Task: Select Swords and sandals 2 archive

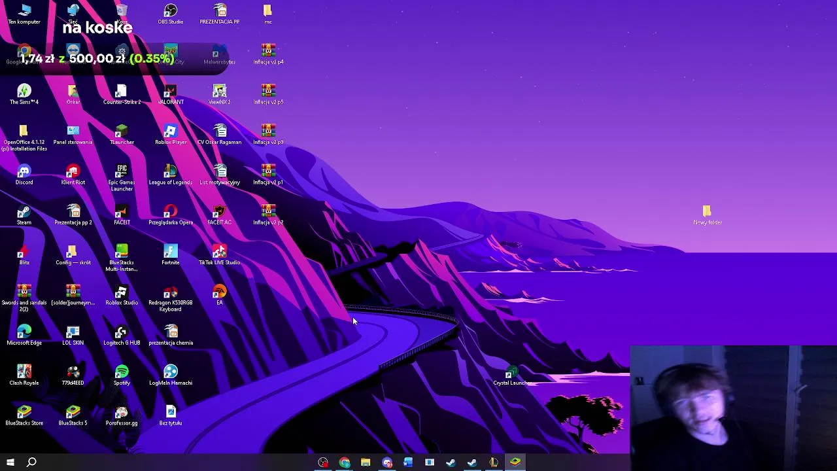Action: pyautogui.click(x=24, y=298)
